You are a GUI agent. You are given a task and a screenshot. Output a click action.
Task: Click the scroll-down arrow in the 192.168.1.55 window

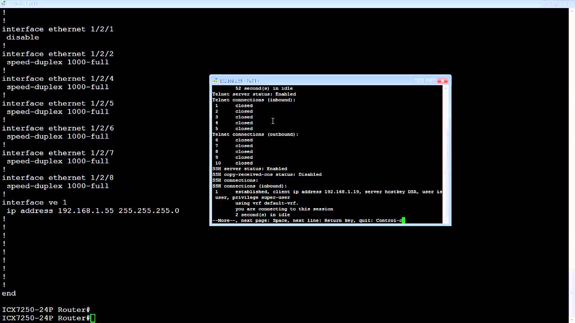[x=446, y=220]
